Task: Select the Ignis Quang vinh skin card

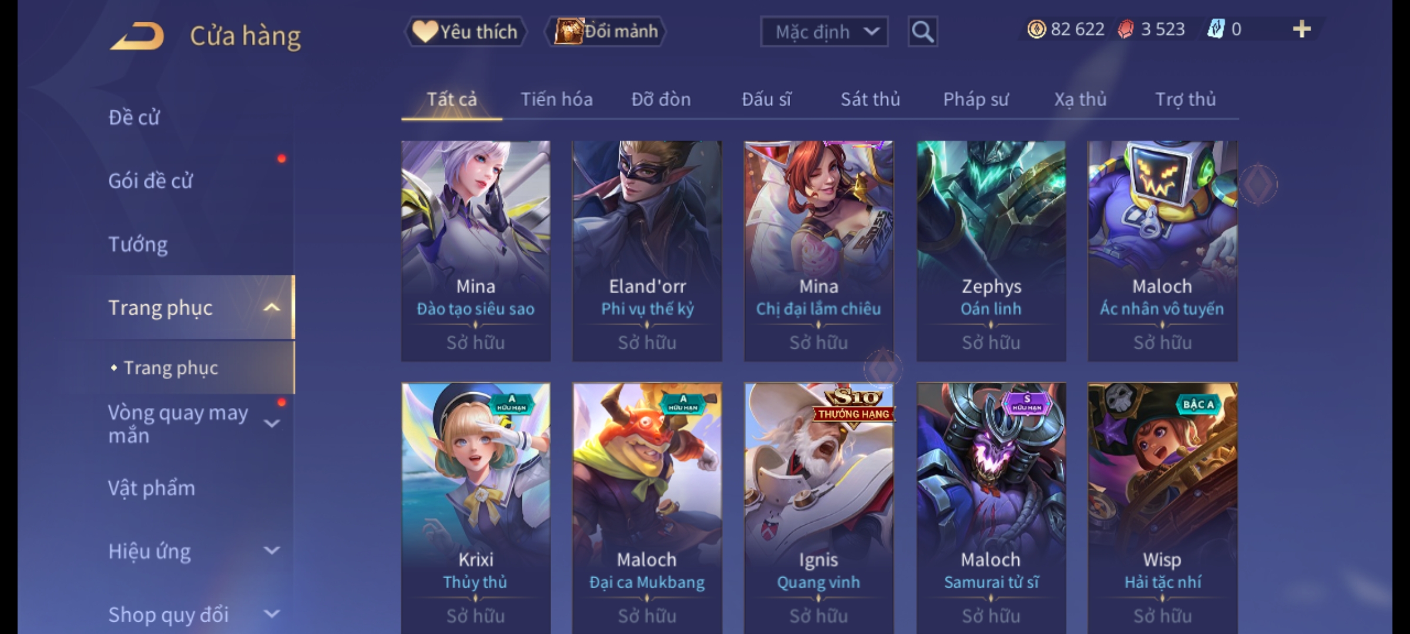Action: (819, 508)
